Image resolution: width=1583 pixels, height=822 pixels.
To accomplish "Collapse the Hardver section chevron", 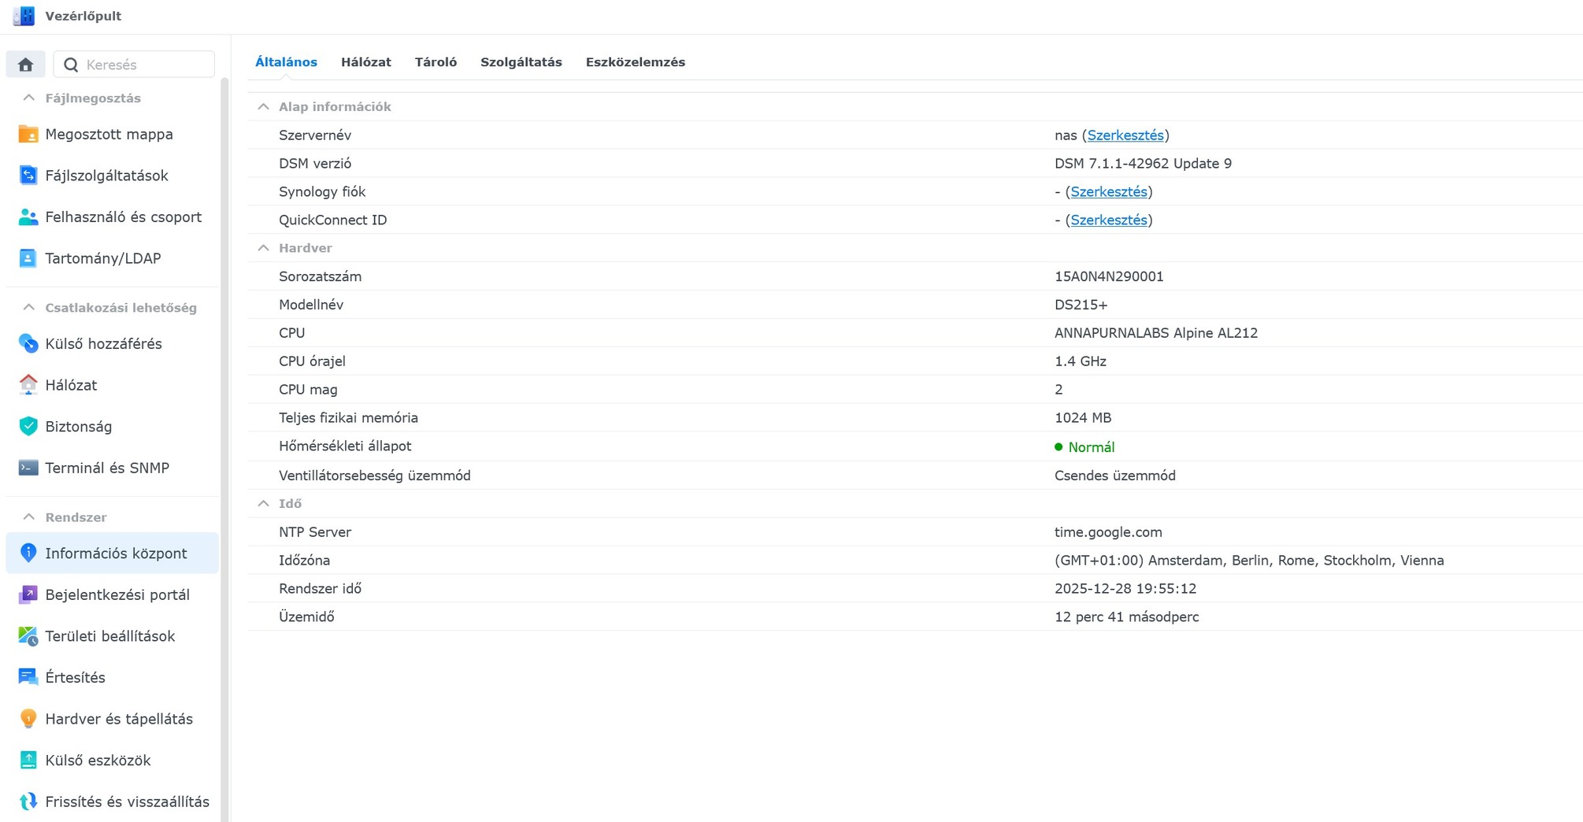I will pyautogui.click(x=264, y=248).
